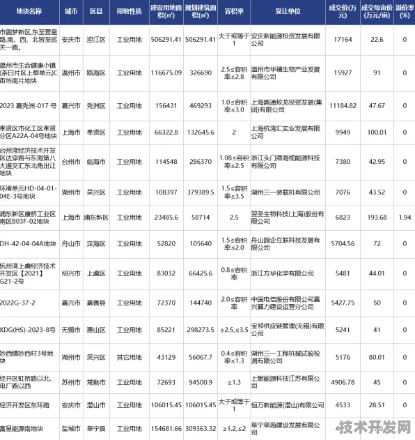Image resolution: width=415 pixels, height=440 pixels.
Task: Click the 临海市 district cell
Action: [x=96, y=162]
